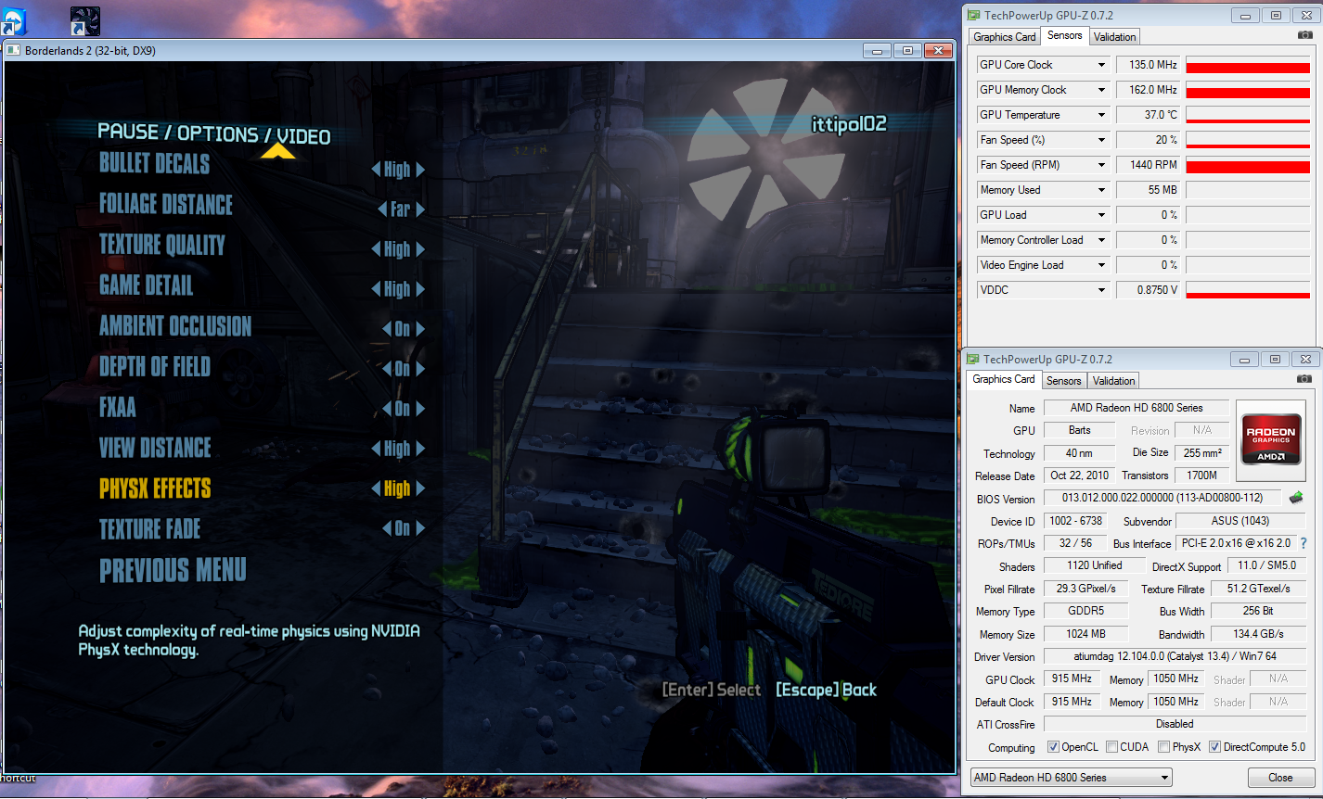This screenshot has width=1323, height=799.
Task: Click the [Escape] Back prompt
Action: 826,690
